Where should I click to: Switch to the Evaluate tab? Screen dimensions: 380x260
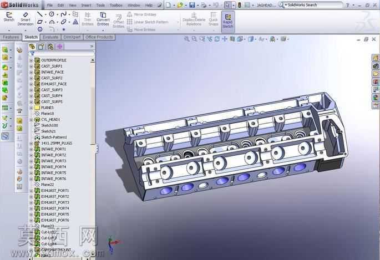click(50, 37)
